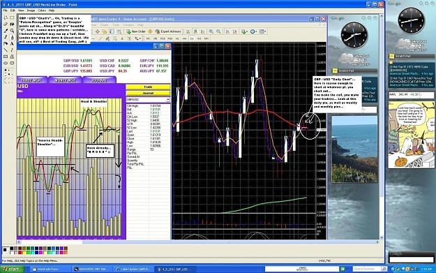Choose the largest round brush shape option

pos(6,70)
